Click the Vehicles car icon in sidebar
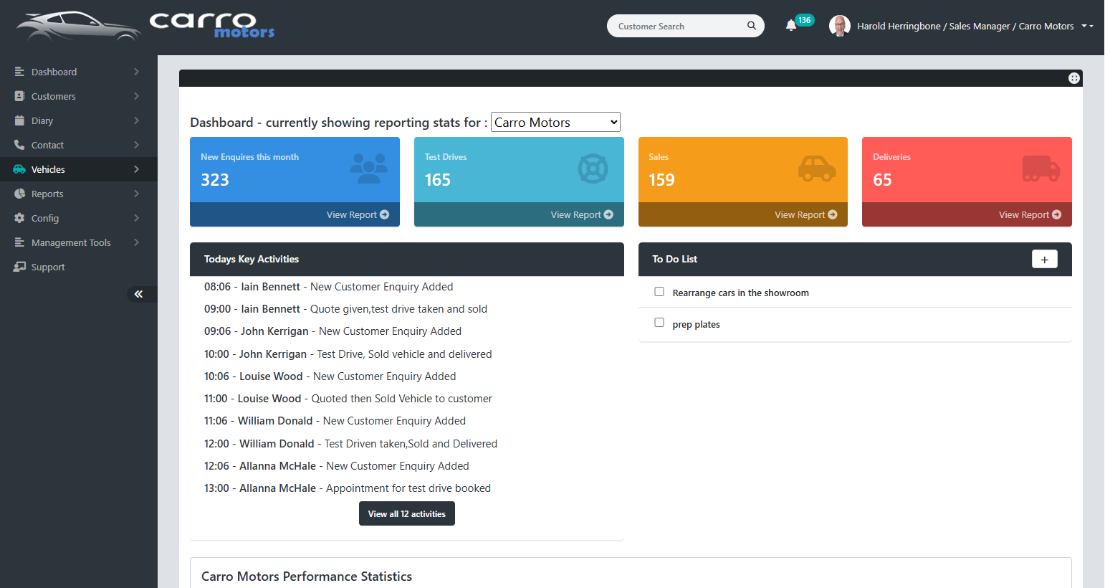This screenshot has width=1105, height=588. (19, 169)
